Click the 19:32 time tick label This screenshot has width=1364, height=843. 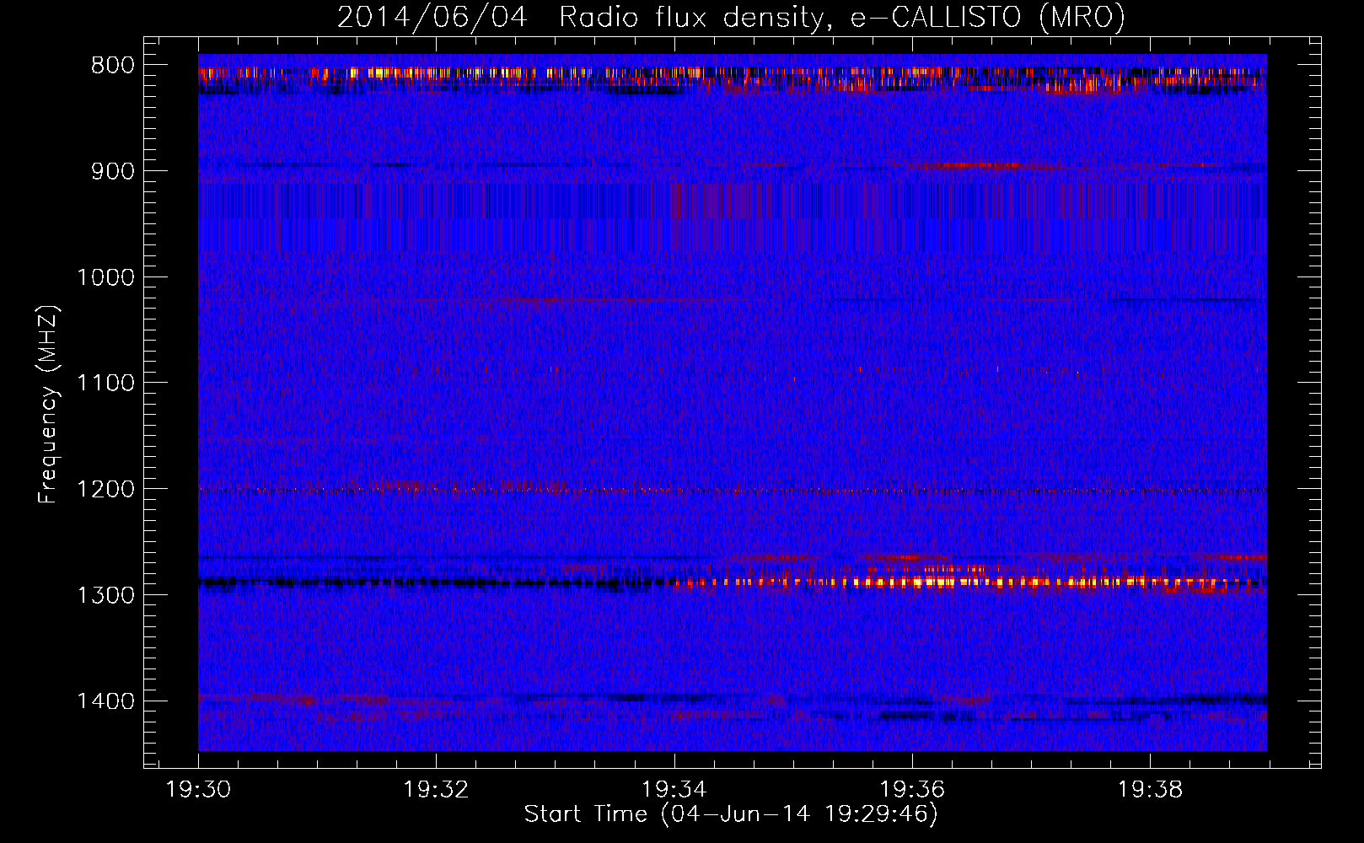click(436, 790)
